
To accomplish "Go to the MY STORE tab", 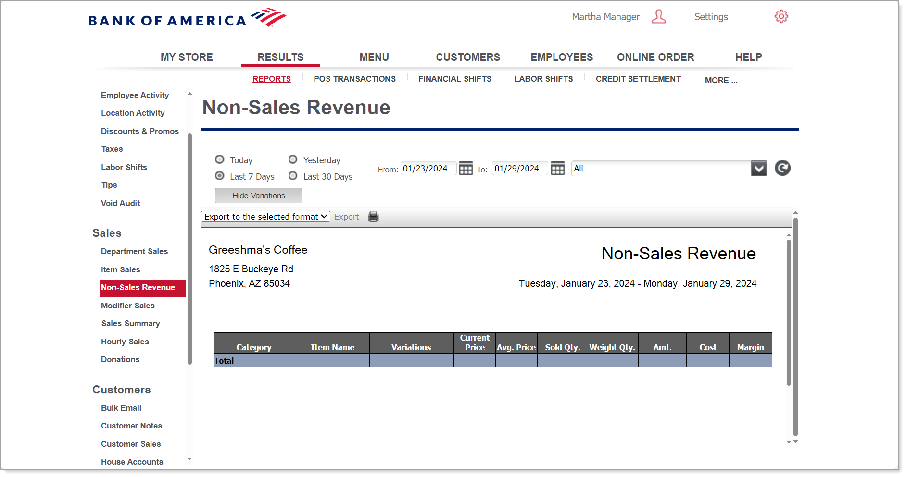I will [187, 57].
